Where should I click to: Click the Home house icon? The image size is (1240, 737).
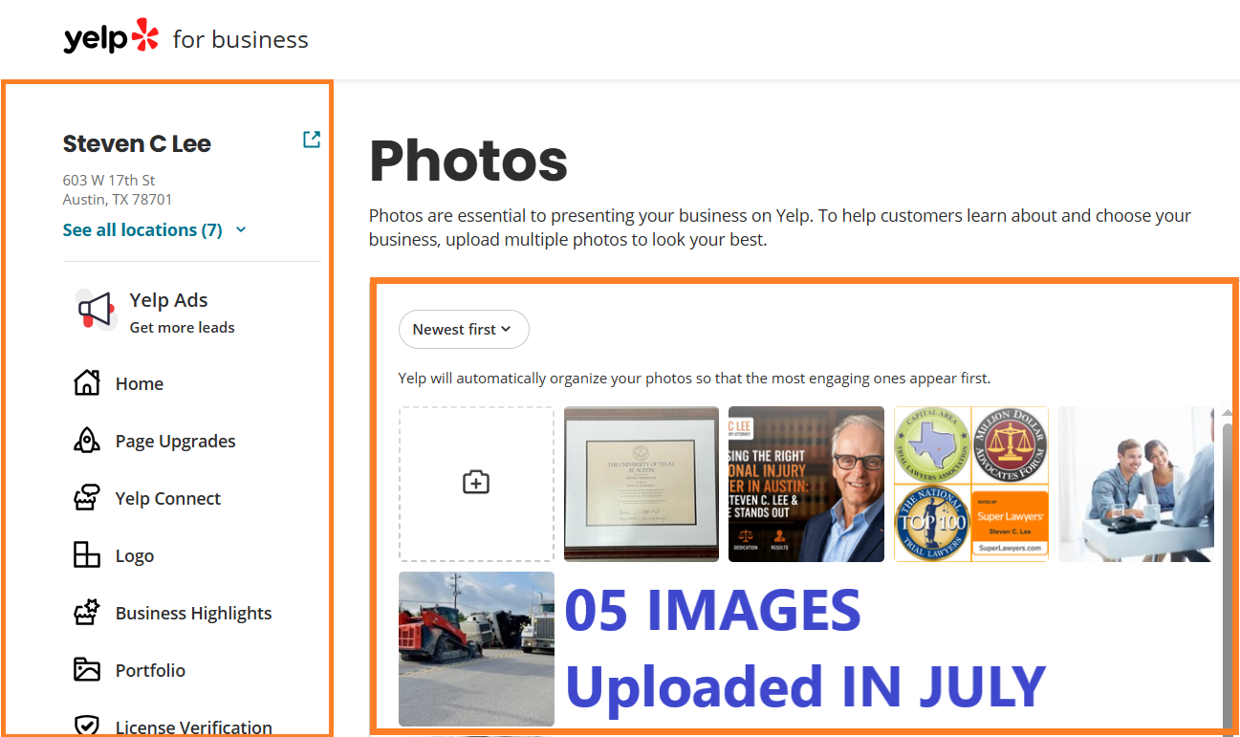point(87,383)
